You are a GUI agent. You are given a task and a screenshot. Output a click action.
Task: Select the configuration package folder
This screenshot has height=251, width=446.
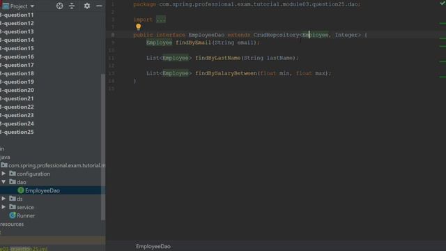pyautogui.click(x=29, y=174)
